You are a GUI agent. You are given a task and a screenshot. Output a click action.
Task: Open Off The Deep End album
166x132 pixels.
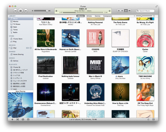coord(145,92)
